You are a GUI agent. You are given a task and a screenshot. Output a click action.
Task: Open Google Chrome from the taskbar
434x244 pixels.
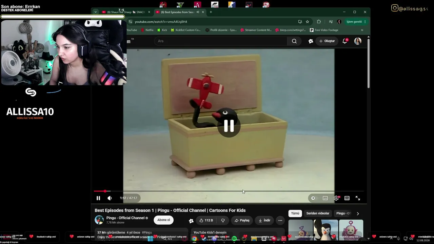[x=194, y=239]
